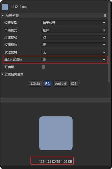Screen dimensions: 112x169
Task: Click the divider bar above the preview
Action: 56,100
